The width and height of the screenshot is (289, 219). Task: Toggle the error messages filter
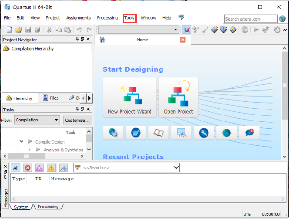[28, 168]
